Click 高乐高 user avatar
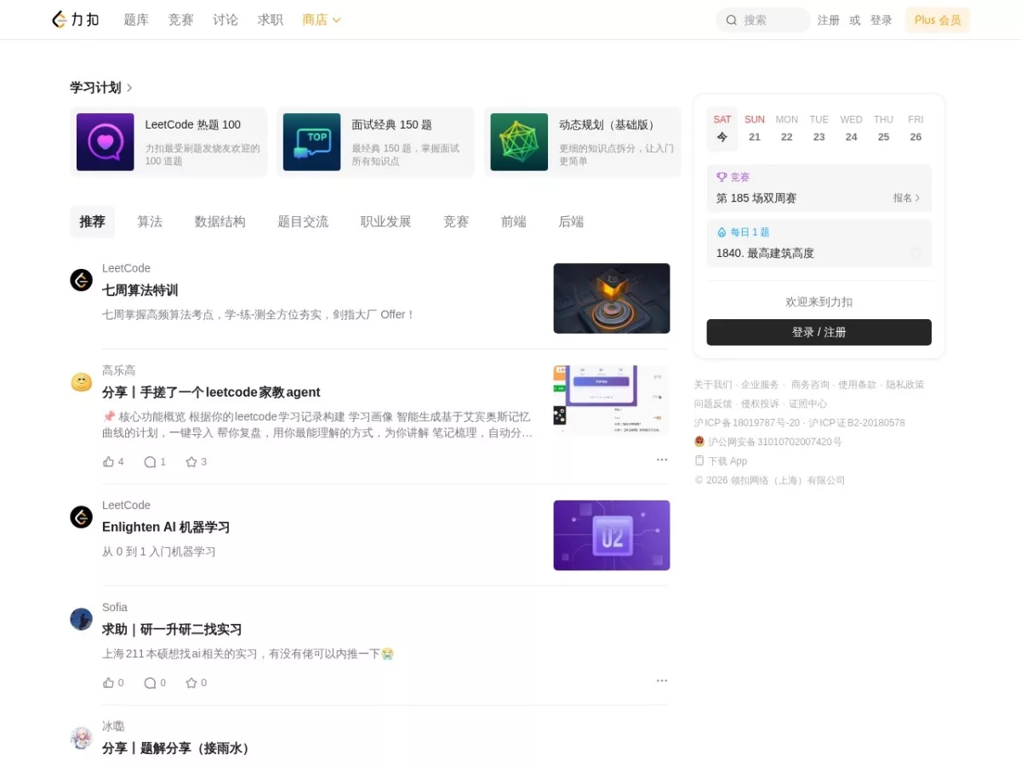The height and width of the screenshot is (766, 1021). pos(81,382)
